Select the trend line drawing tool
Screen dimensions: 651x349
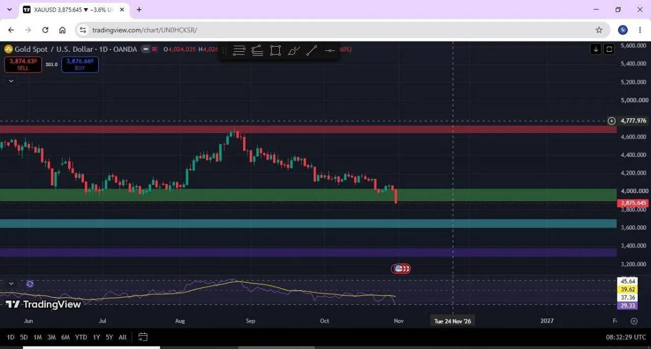click(x=312, y=50)
